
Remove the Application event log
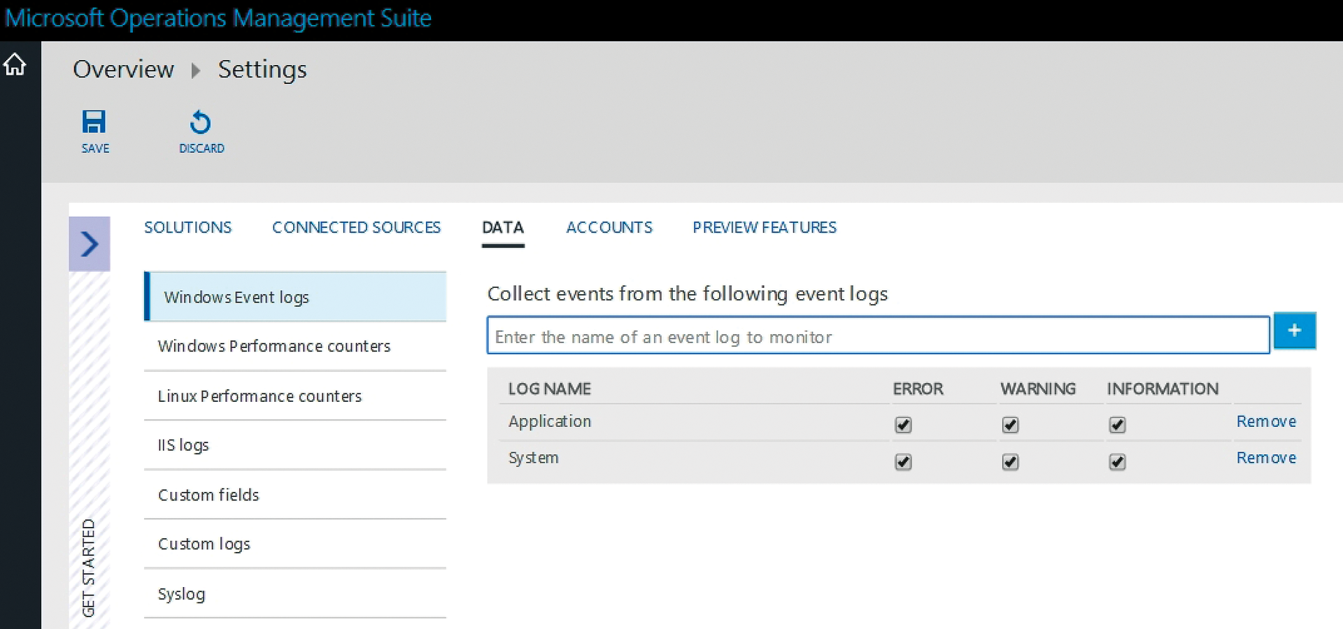click(1266, 421)
